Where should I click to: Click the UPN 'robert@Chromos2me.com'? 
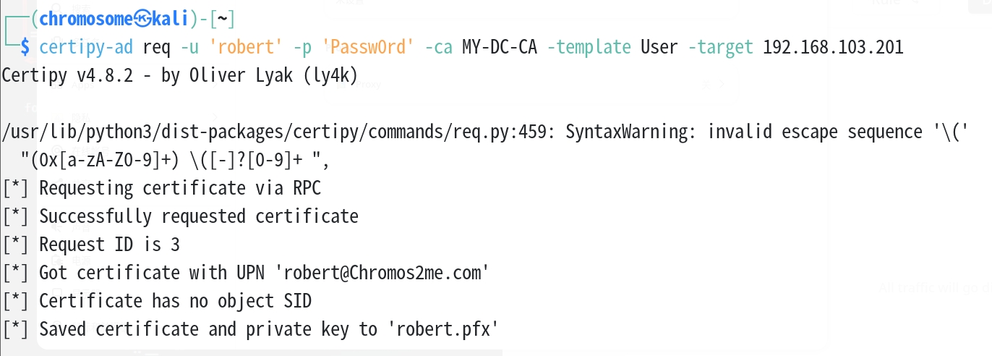click(x=387, y=273)
